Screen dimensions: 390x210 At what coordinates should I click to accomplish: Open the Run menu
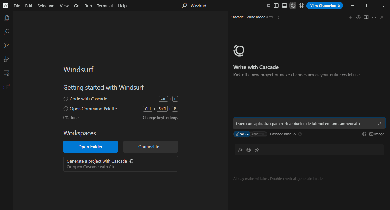88,6
